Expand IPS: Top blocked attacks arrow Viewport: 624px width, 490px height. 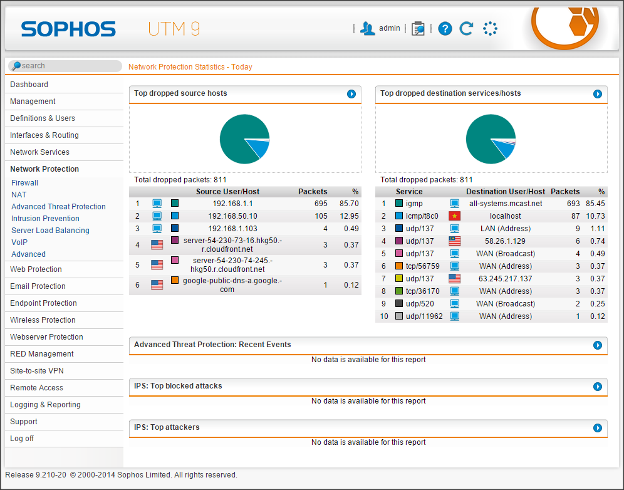tap(598, 387)
